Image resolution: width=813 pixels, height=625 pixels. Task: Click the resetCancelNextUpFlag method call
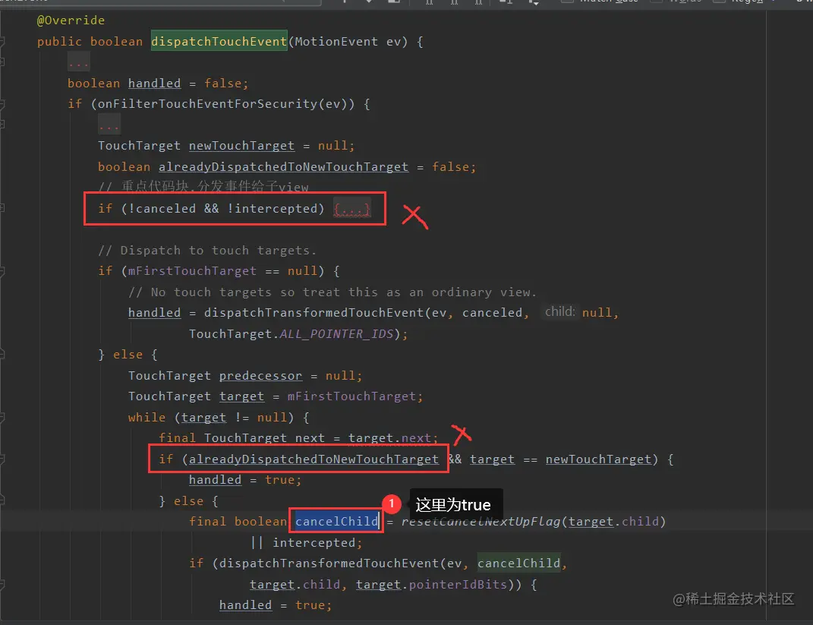[x=481, y=521]
